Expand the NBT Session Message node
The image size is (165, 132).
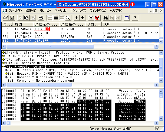pos(3,63)
